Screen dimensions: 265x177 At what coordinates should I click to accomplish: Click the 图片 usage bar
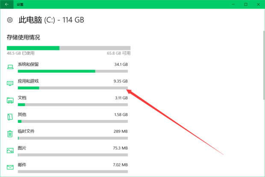tap(73, 155)
